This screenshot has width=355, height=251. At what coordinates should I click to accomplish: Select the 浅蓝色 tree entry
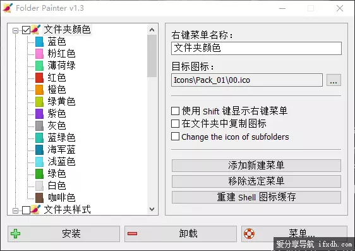point(61,162)
